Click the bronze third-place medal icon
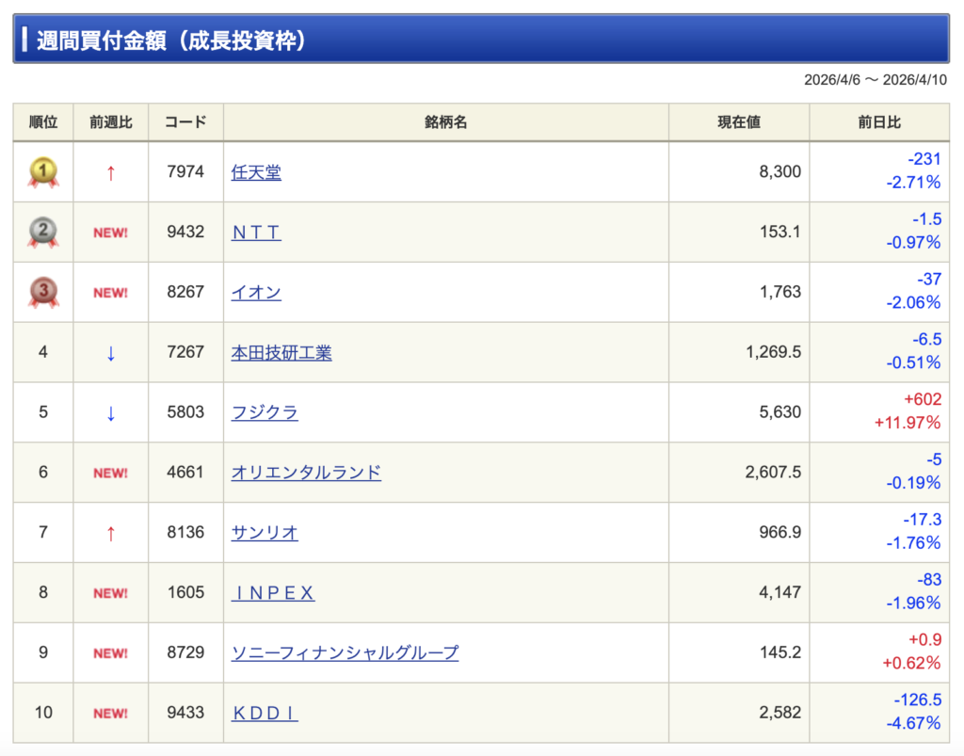The width and height of the screenshot is (964, 756). (43, 293)
